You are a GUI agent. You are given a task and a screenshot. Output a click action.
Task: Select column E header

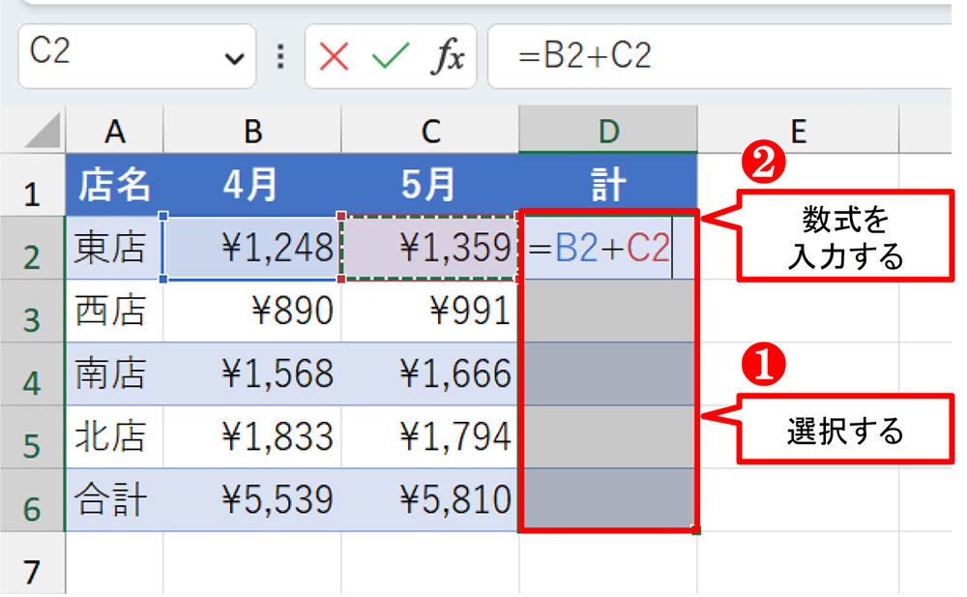798,131
